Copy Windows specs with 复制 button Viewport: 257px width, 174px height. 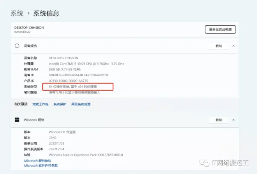[219, 120]
